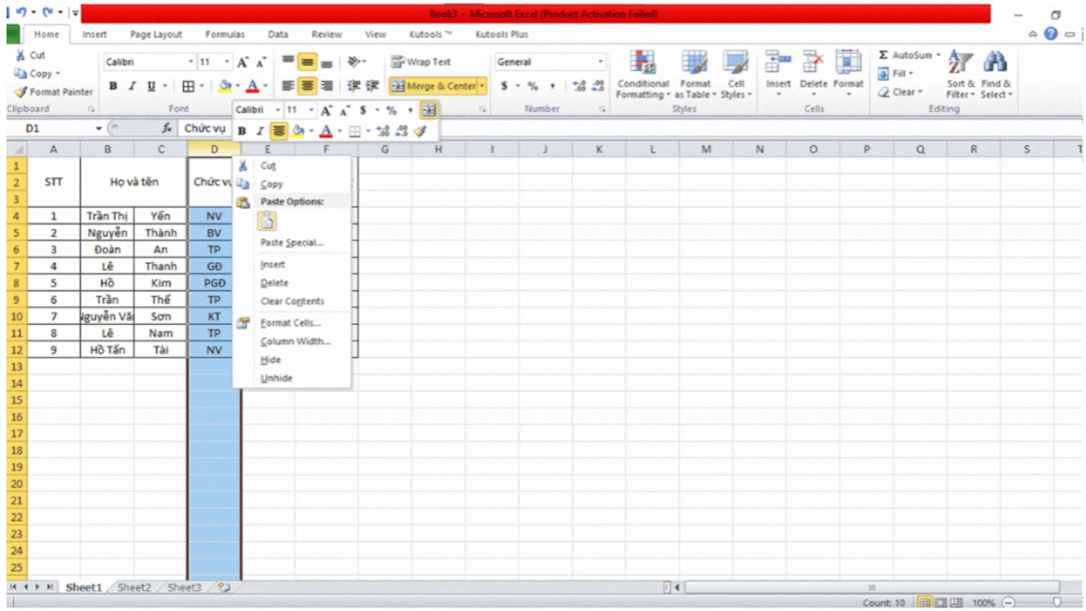The height and width of the screenshot is (611, 1086).
Task: Expand the Merge & Center dropdown arrow
Action: click(x=482, y=86)
